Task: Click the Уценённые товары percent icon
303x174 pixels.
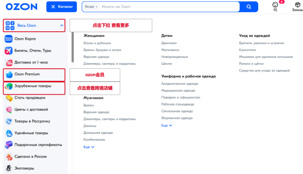Action: pos(9,133)
